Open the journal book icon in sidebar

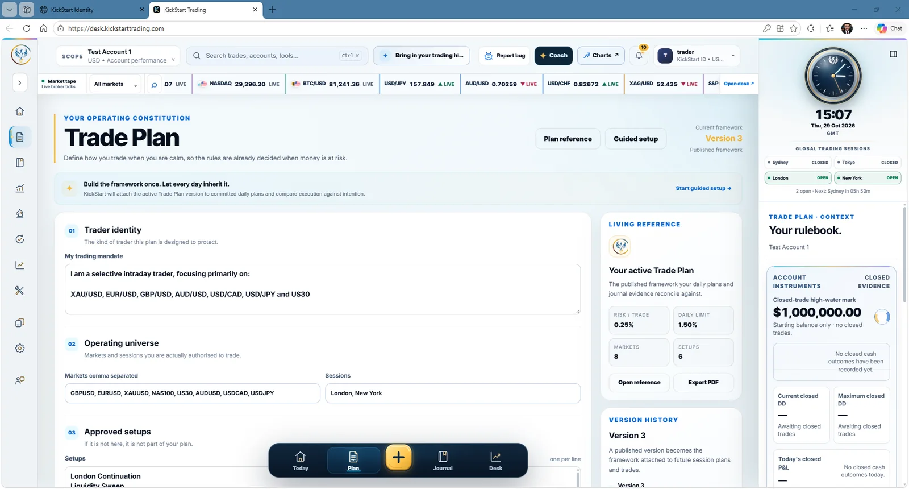point(20,163)
